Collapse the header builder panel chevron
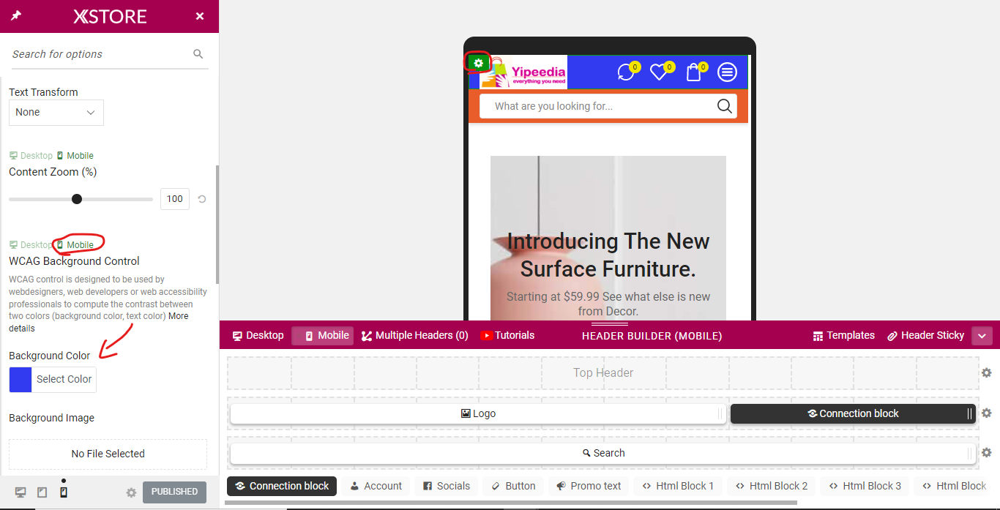1000x510 pixels. [982, 337]
